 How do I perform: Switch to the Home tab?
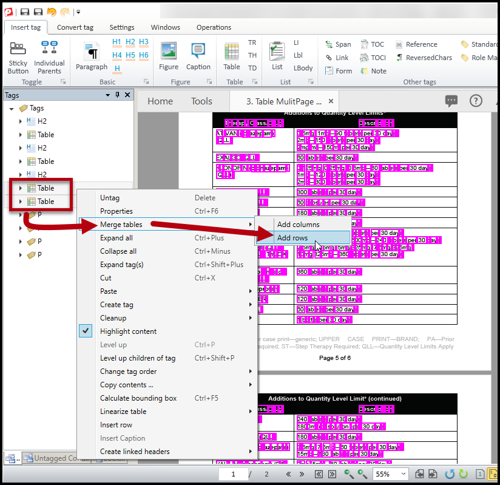[x=160, y=101]
